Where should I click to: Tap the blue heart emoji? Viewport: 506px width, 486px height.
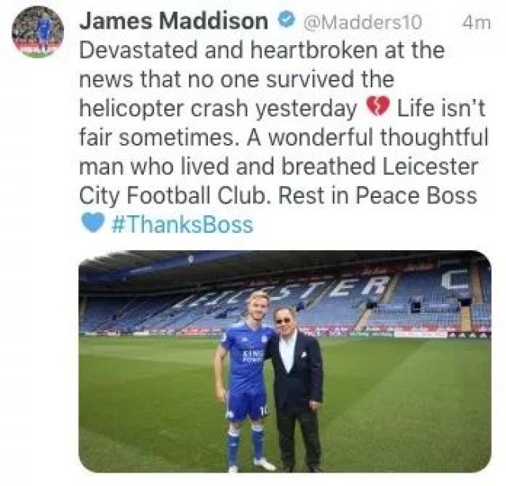point(93,223)
